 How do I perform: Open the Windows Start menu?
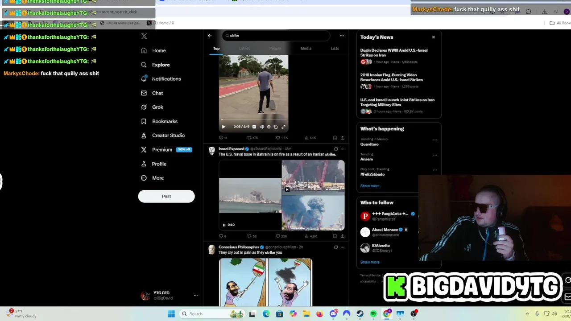[x=171, y=314]
